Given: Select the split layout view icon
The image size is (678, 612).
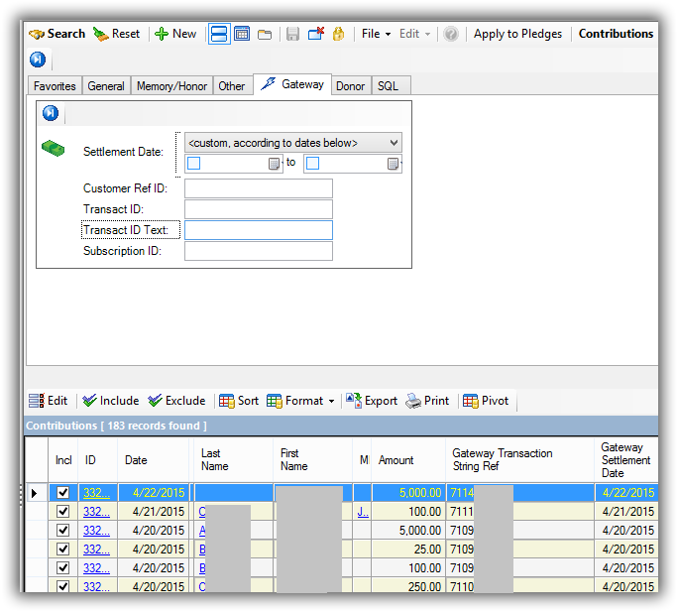Looking at the screenshot, I should [219, 34].
